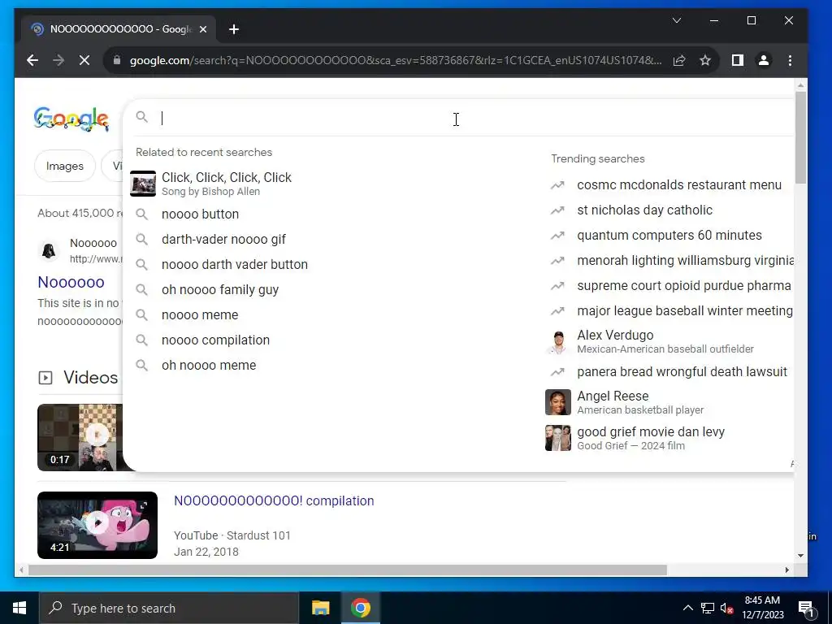Click the horizontal scrollbar thumb
The height and width of the screenshot is (624, 832).
(x=348, y=570)
